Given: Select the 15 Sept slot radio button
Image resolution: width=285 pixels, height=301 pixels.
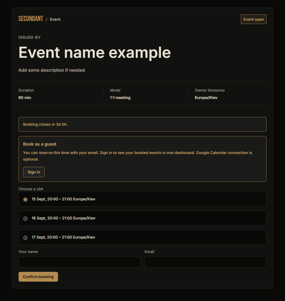Looking at the screenshot, I should pos(25,200).
